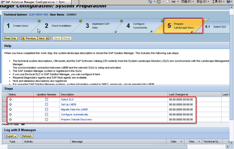Open the Configure Automatically step link
The height and width of the screenshot is (149, 234).
[x=75, y=114]
